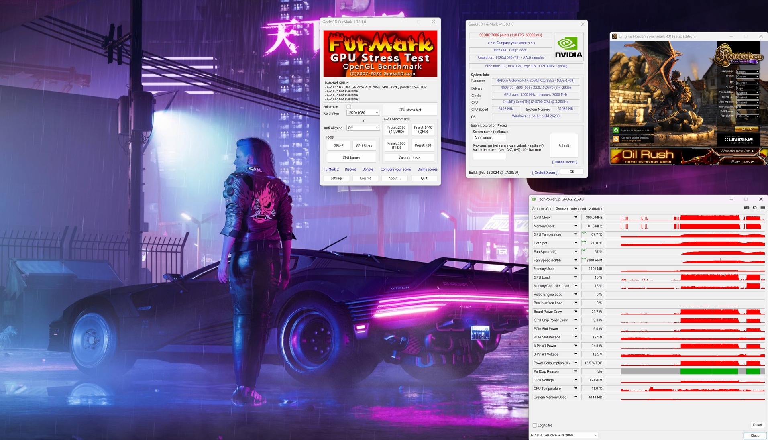Open FurMark Anti-aliasing dropdown
The width and height of the screenshot is (768, 440).
coord(363,128)
